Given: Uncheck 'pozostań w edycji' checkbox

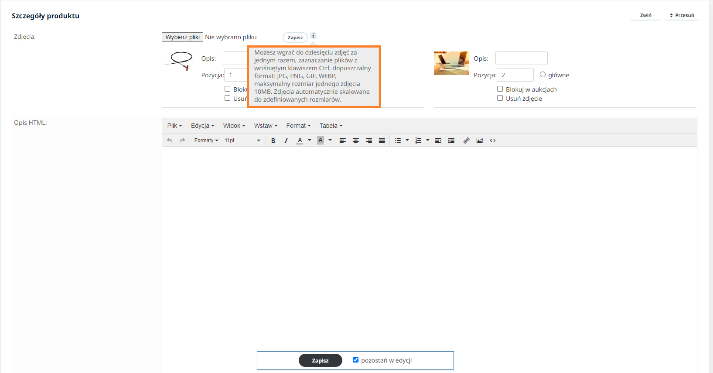Looking at the screenshot, I should [x=355, y=360].
